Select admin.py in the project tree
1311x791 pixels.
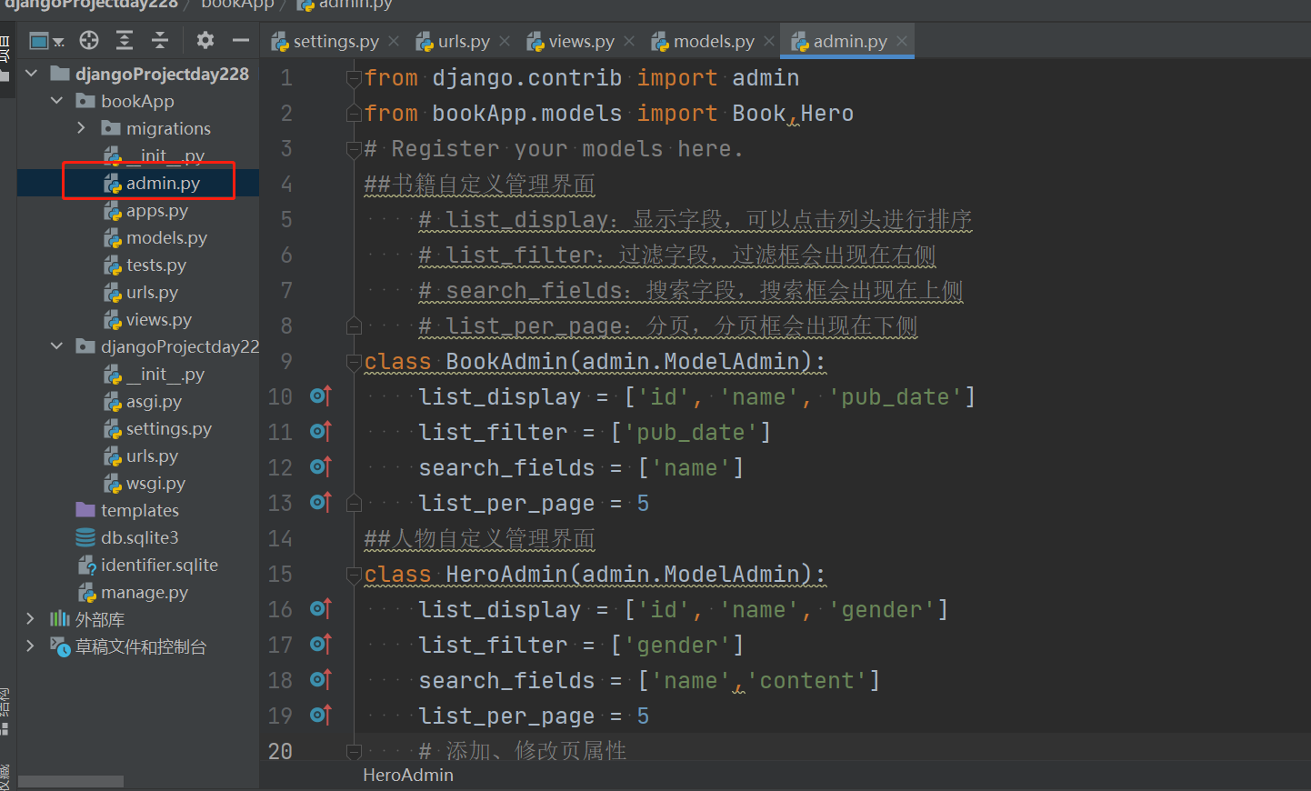pos(163,183)
